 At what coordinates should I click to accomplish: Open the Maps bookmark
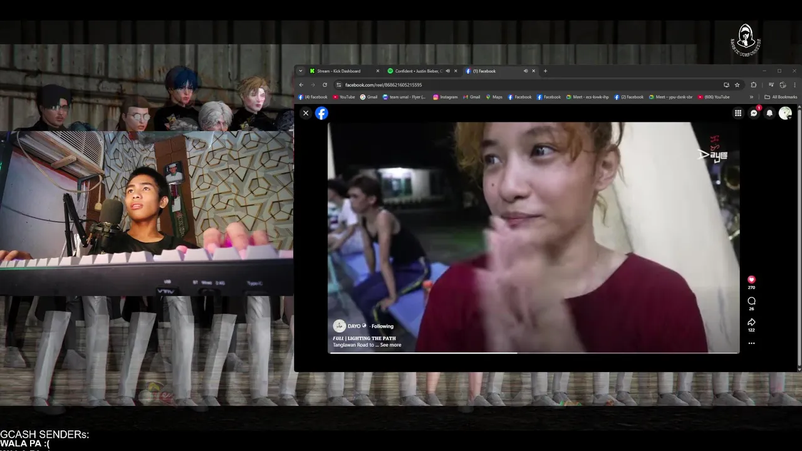pos(494,97)
